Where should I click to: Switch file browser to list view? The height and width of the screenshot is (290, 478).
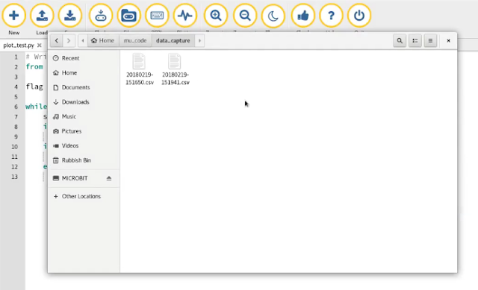click(415, 40)
